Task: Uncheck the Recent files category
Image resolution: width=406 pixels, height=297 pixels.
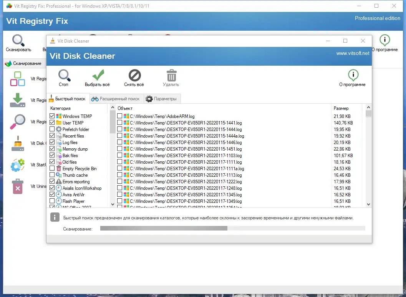Action: pyautogui.click(x=52, y=135)
